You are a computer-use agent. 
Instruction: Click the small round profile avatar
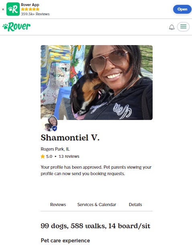49,123
